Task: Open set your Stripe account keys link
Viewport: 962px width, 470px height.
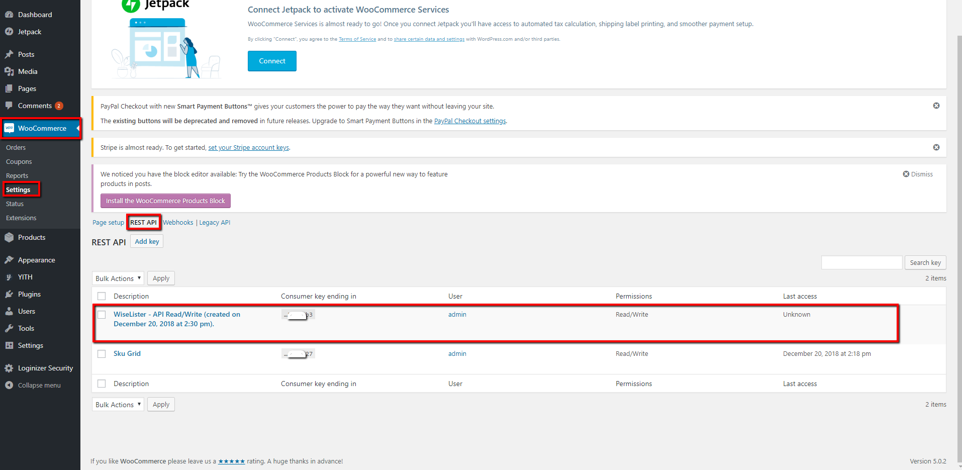Action: click(x=249, y=147)
